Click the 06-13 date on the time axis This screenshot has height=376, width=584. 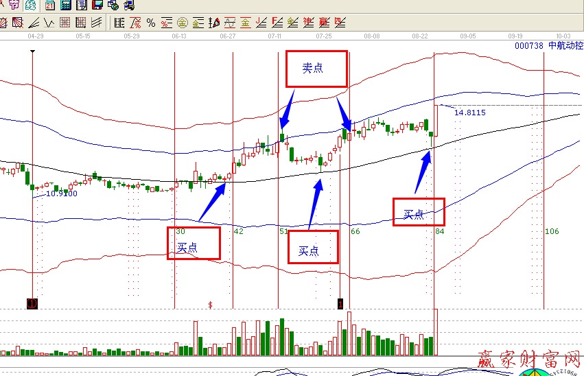click(x=179, y=35)
